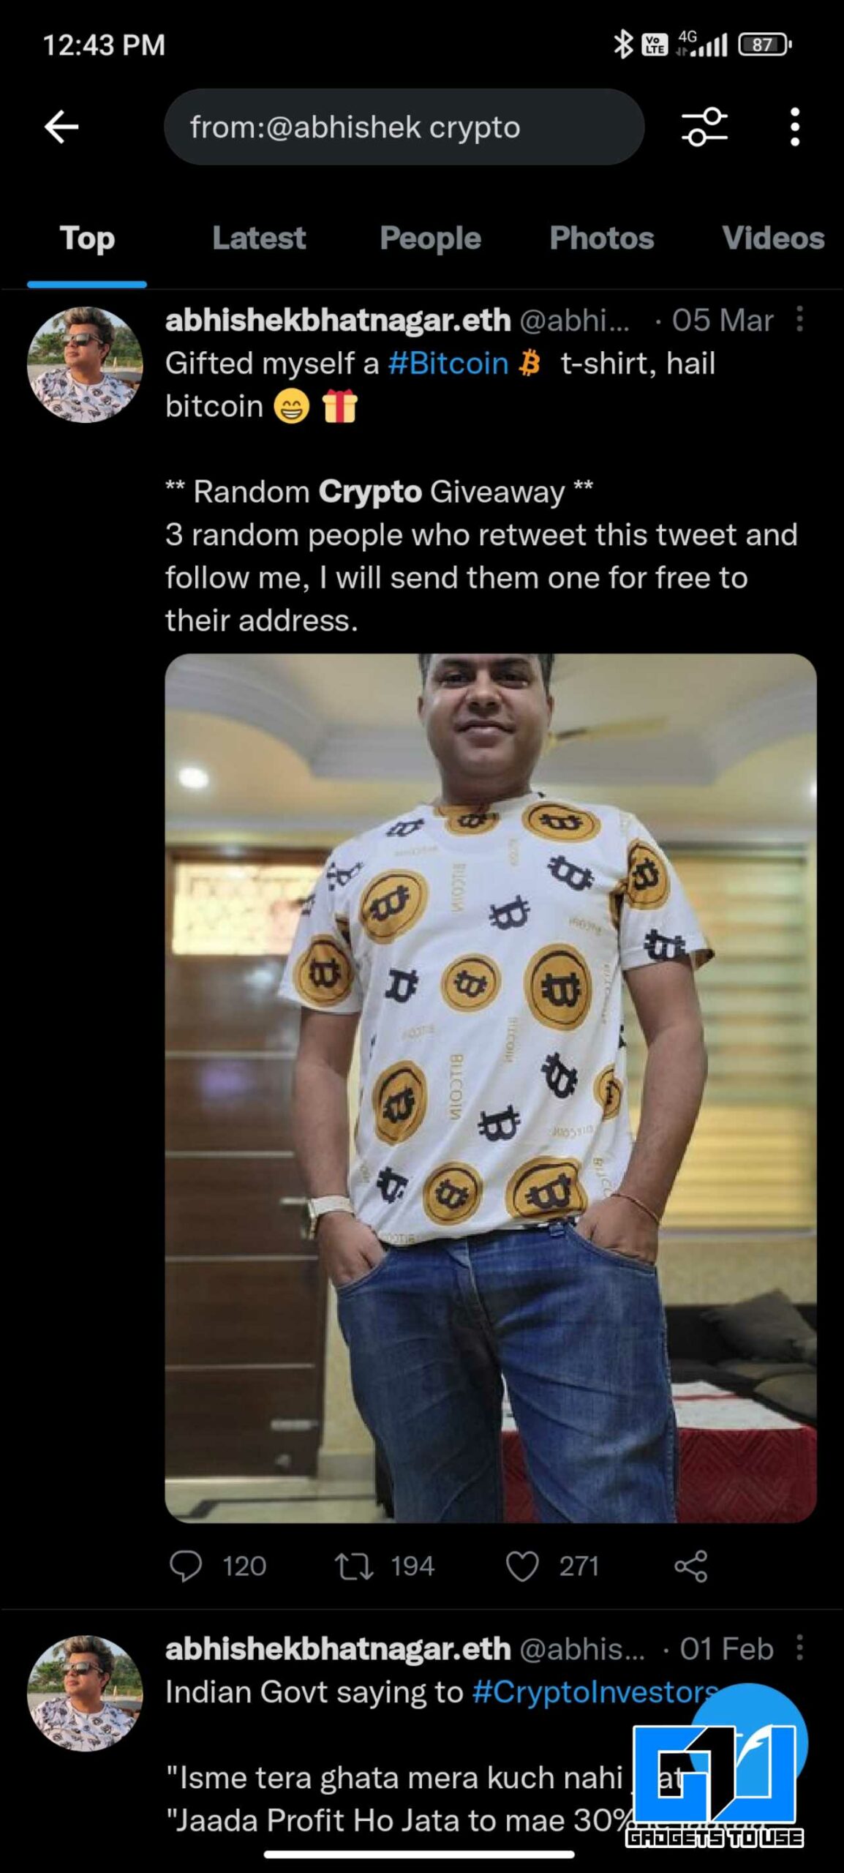Edit the search field 'from:@abhishek crypto'

[x=404, y=127]
